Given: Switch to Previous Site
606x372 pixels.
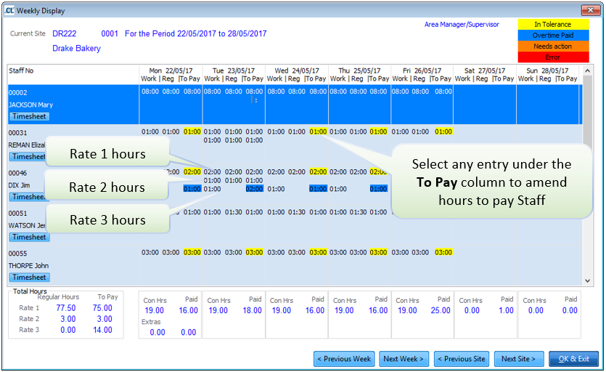Looking at the screenshot, I should coord(462,359).
